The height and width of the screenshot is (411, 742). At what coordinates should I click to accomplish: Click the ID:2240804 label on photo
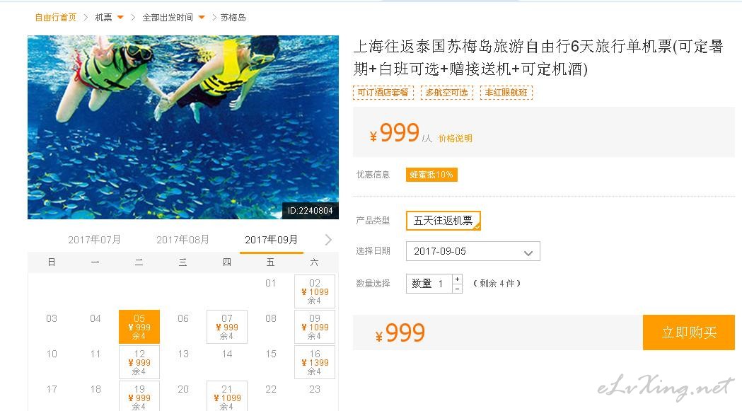click(310, 211)
